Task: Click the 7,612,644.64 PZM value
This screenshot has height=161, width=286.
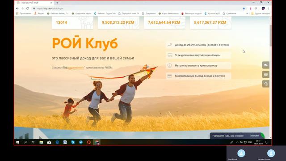Action: 164,22
